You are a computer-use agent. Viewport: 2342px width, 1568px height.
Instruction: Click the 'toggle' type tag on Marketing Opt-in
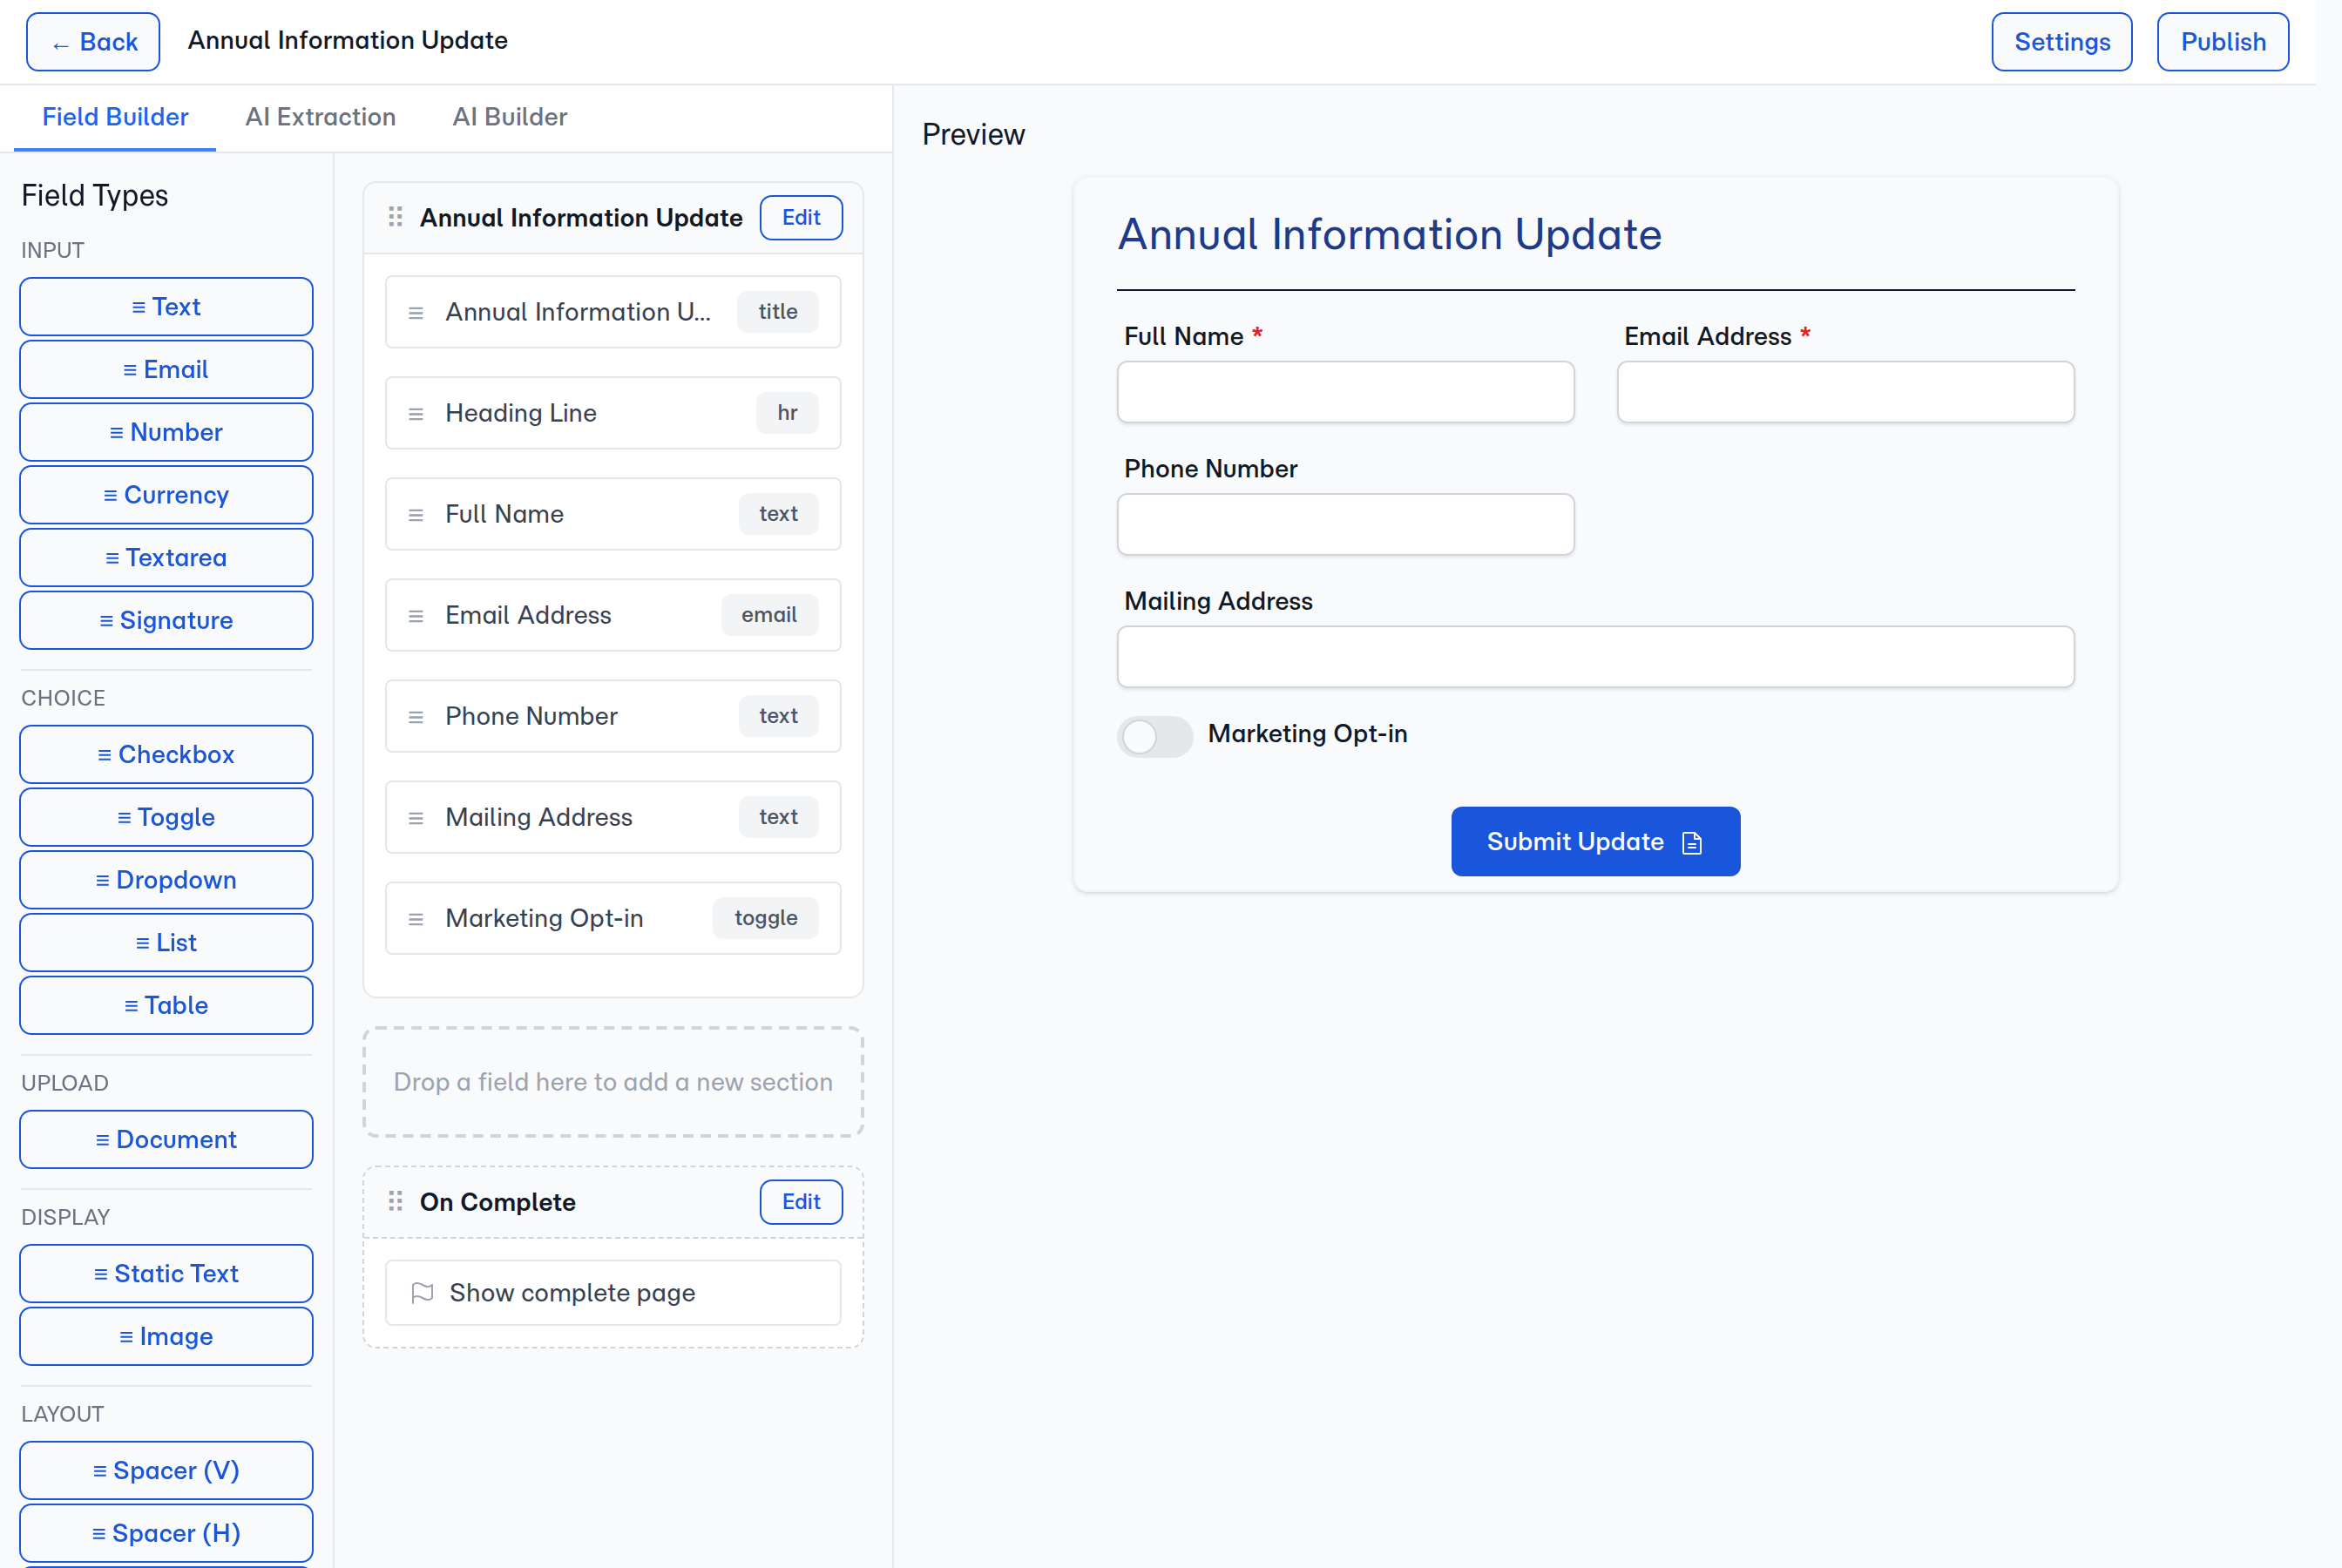[766, 918]
